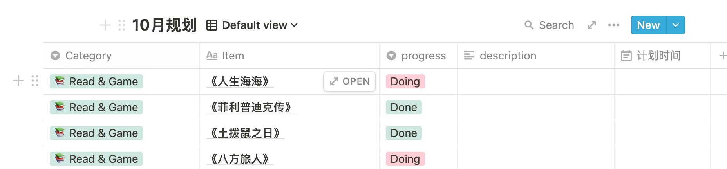Open the 《土拨鼠之日》 item page
This screenshot has height=169, width=727.
[245, 133]
